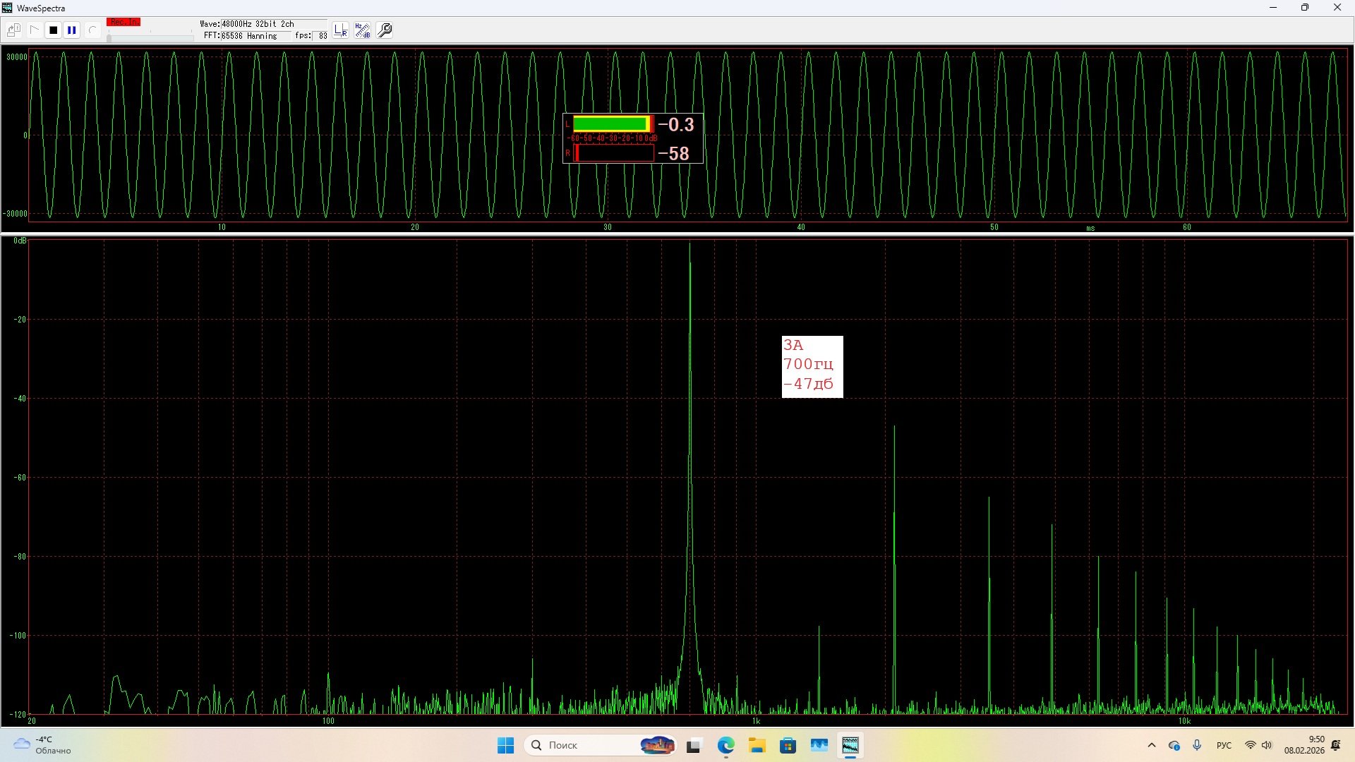Pause the spectrum capture

click(x=72, y=30)
